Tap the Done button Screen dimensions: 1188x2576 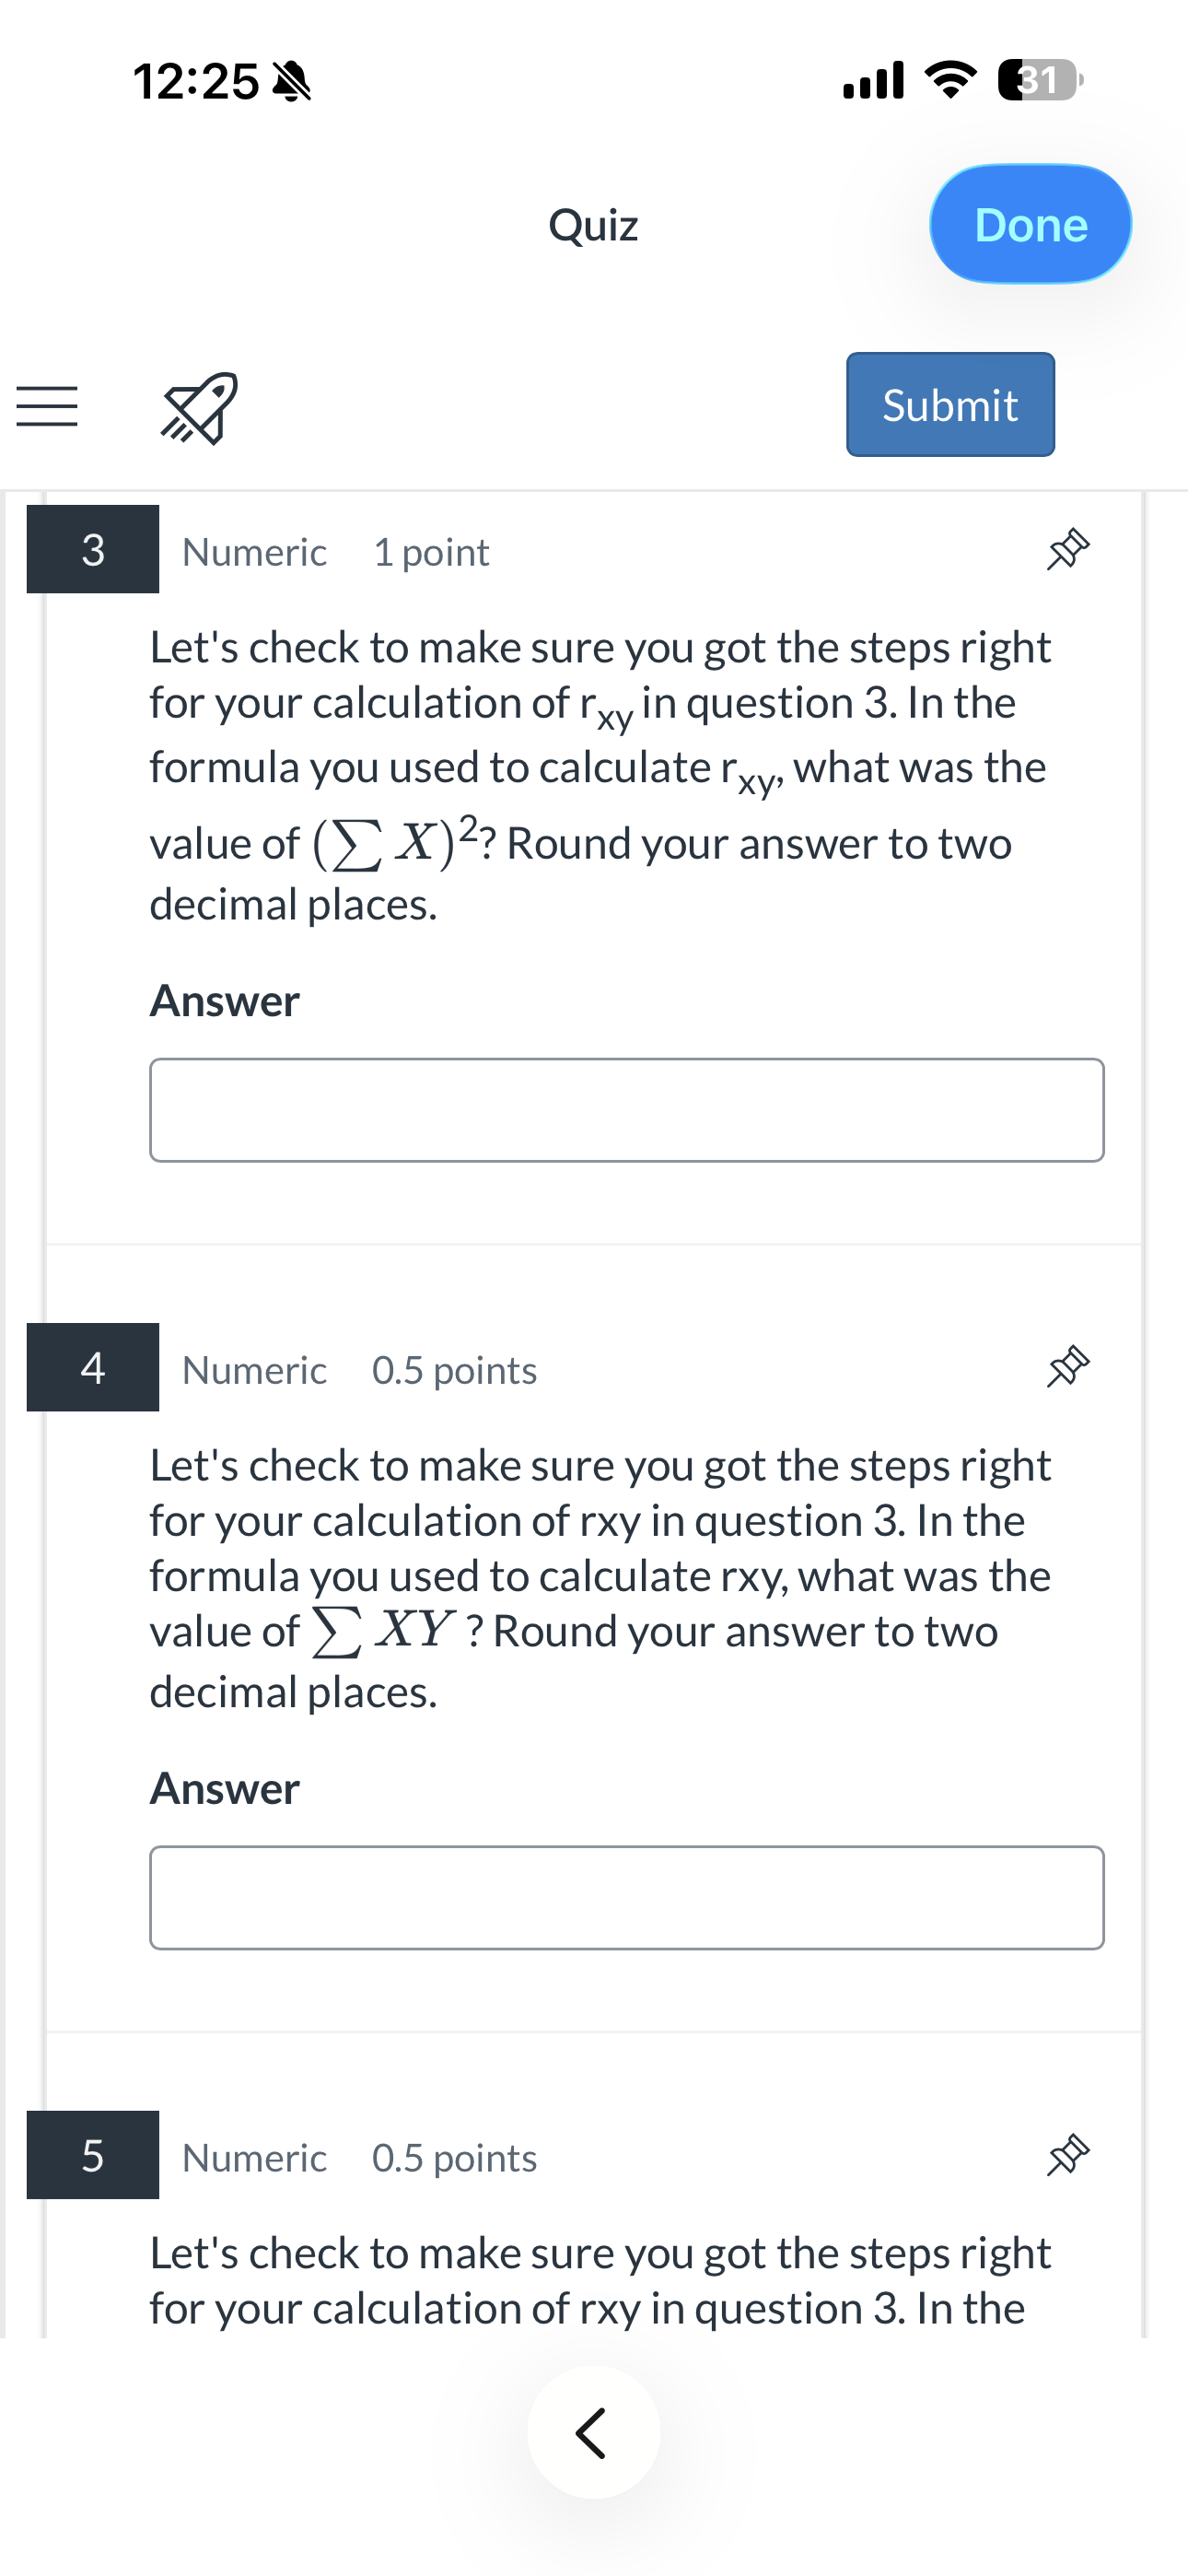[1030, 224]
